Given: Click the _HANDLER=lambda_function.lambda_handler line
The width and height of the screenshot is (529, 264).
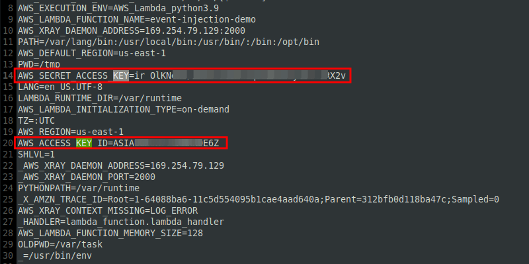Looking at the screenshot, I should click(x=121, y=222).
